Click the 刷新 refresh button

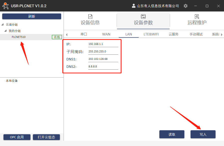tap(32, 16)
